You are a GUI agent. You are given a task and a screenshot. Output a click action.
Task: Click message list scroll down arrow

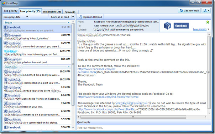[73, 128]
